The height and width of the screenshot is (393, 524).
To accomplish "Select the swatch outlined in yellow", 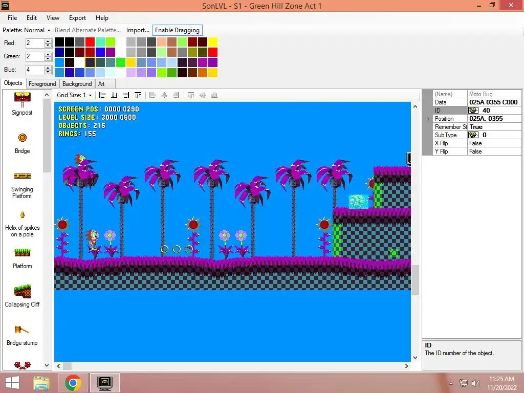I will coord(90,62).
